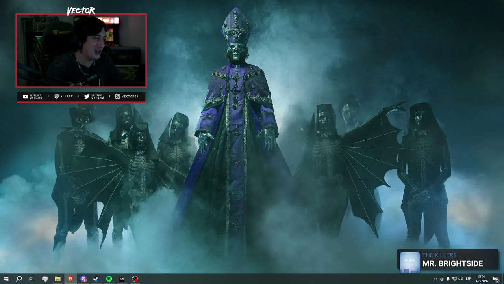Image resolution: width=504 pixels, height=284 pixels.
Task: Show hidden system tray icons
Action: coord(435,279)
